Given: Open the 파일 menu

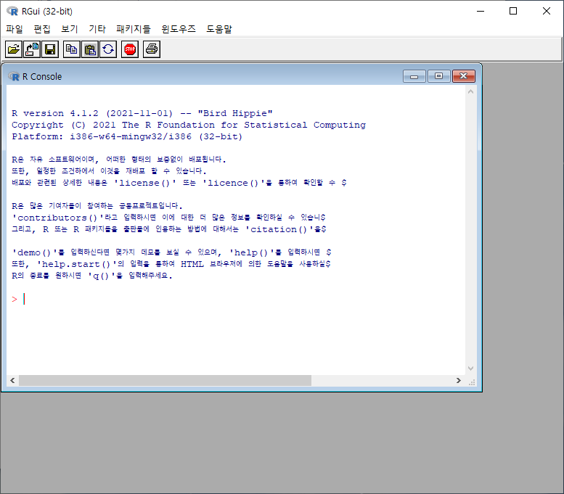Looking at the screenshot, I should 15,29.
